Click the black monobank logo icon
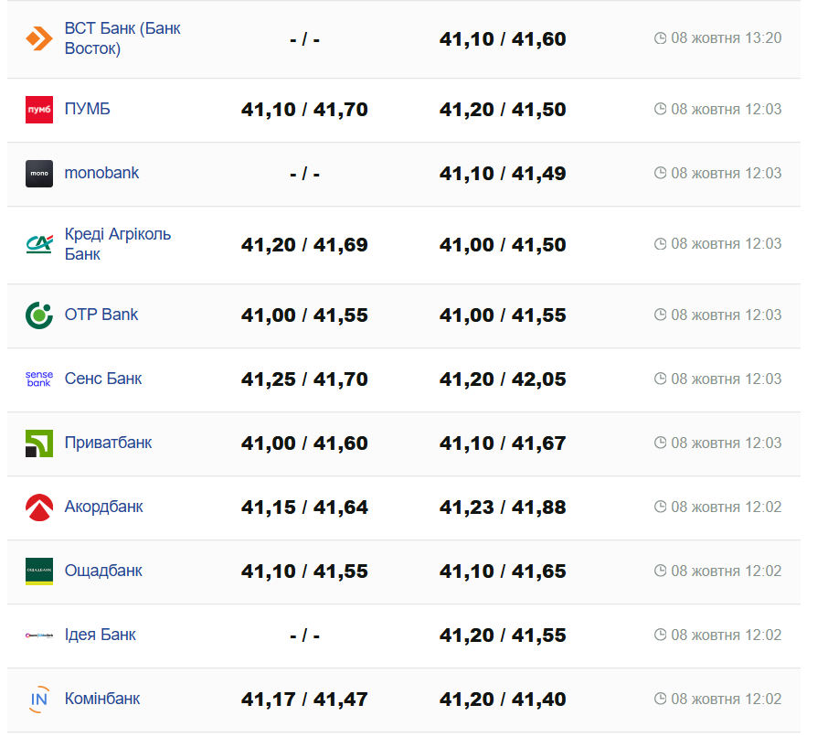 coord(39,174)
